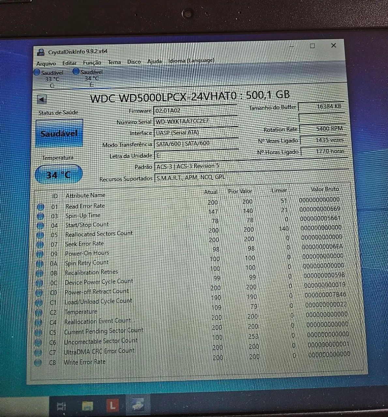Click the Firmware field 02.01A02

pyautogui.click(x=195, y=110)
